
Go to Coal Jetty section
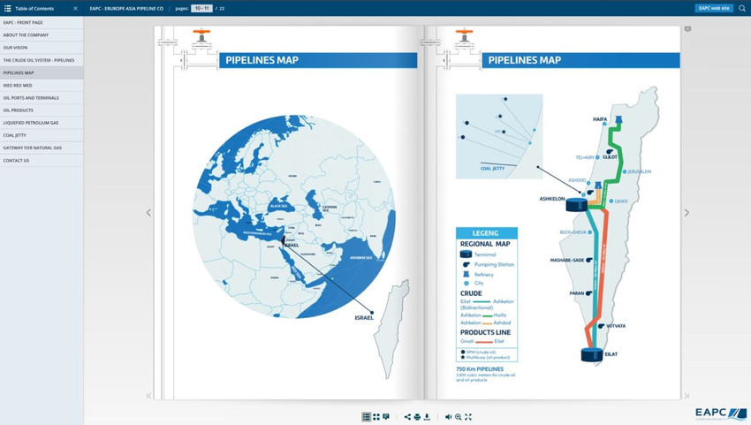(42, 135)
